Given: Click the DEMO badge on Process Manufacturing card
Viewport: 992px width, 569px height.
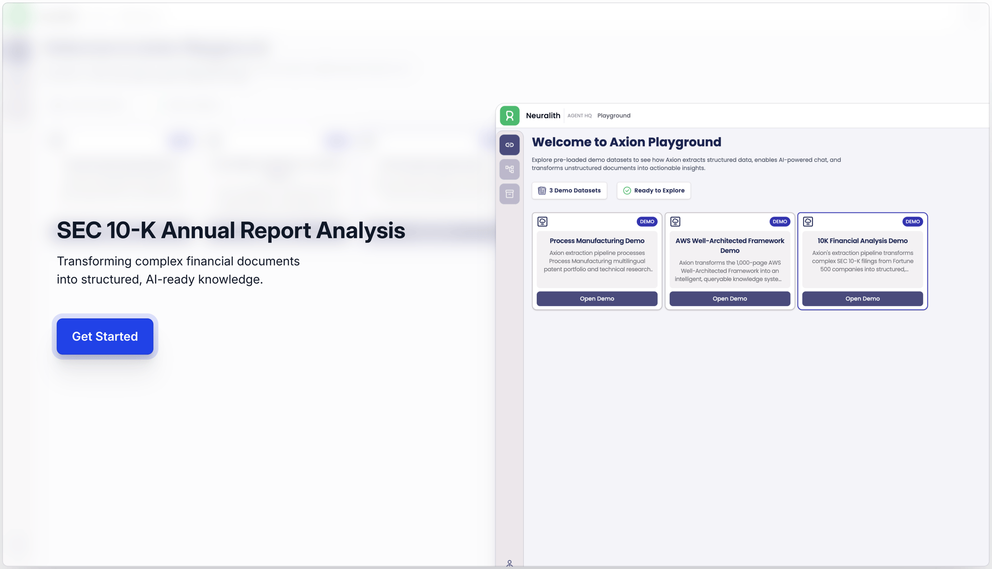Looking at the screenshot, I should click(x=647, y=222).
